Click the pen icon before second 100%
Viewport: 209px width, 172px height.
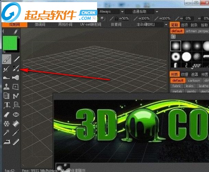156,18
